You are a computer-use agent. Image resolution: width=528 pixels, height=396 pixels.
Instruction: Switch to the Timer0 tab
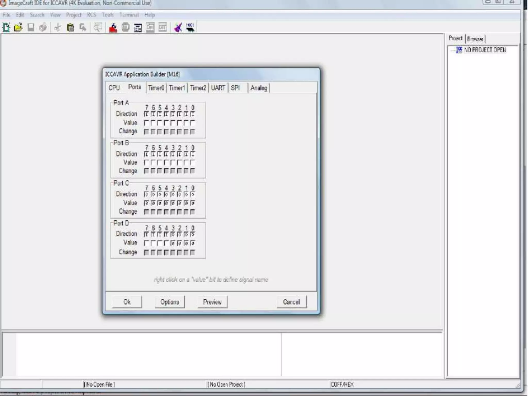(x=156, y=88)
